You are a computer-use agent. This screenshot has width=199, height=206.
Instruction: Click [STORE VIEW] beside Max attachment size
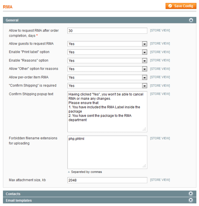[160, 180]
